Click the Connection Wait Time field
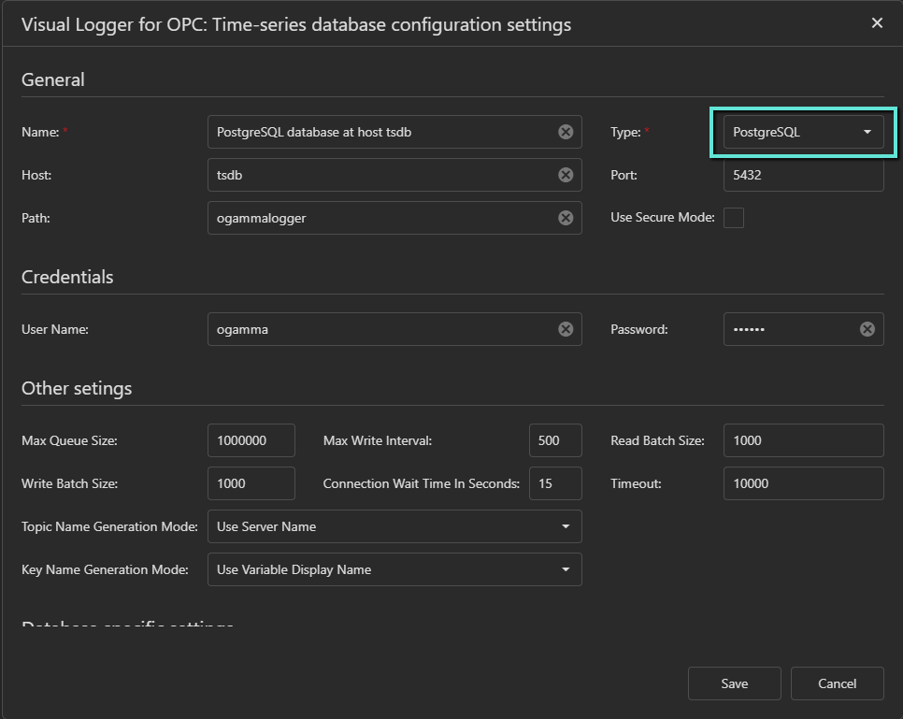This screenshot has height=719, width=903. (x=554, y=483)
